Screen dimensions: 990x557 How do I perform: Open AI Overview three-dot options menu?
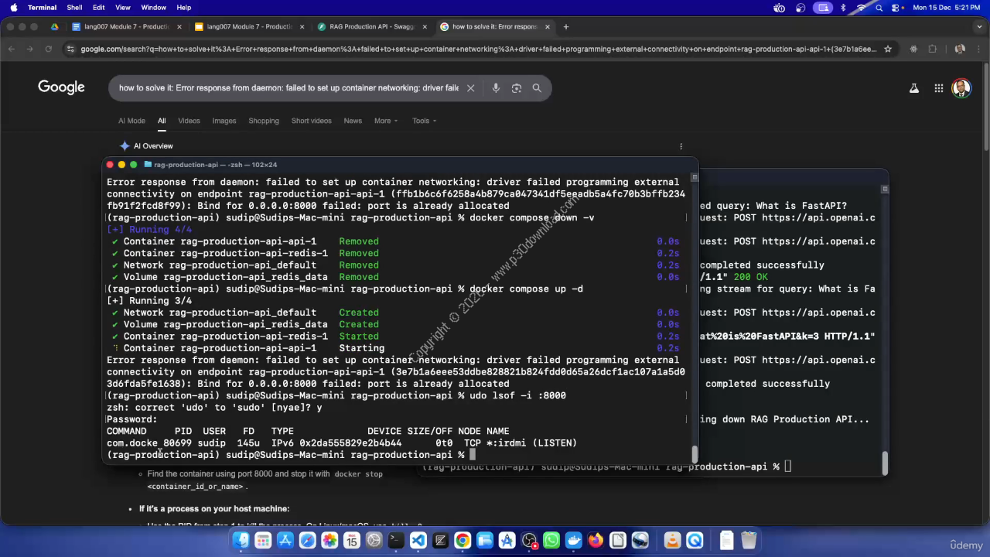point(681,146)
